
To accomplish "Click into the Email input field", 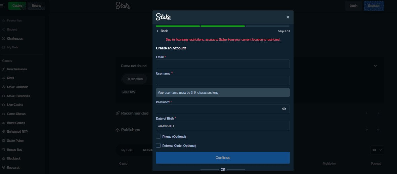I will click(222, 64).
